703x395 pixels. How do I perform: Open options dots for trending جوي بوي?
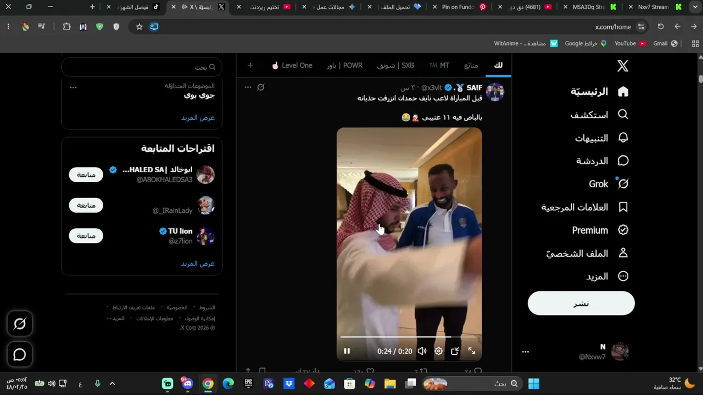click(x=73, y=87)
